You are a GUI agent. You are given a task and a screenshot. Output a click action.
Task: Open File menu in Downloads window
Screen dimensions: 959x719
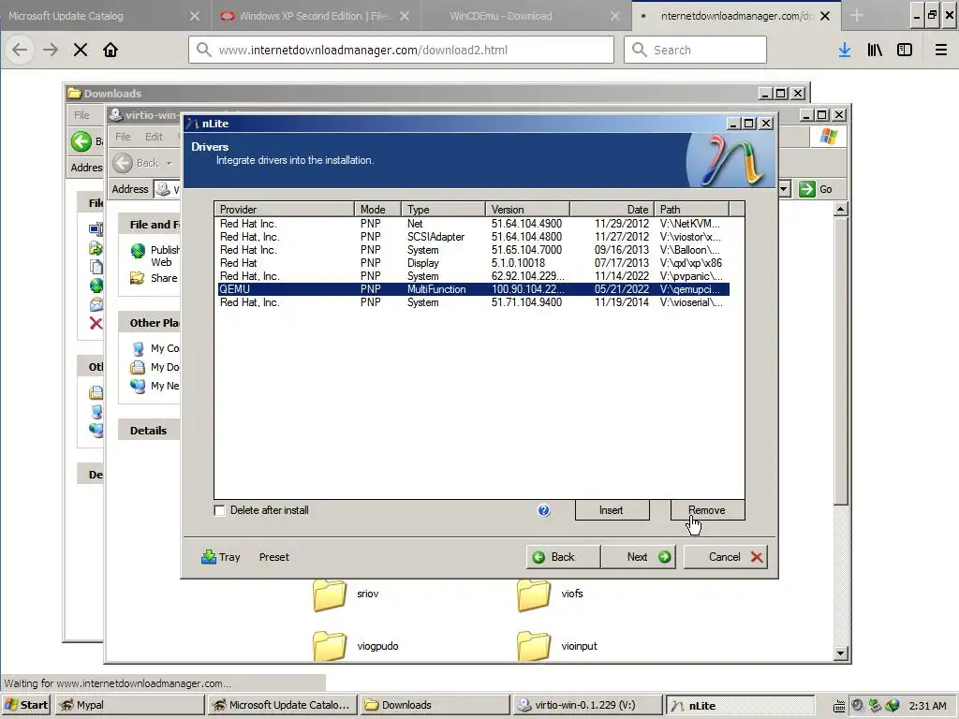pyautogui.click(x=81, y=115)
